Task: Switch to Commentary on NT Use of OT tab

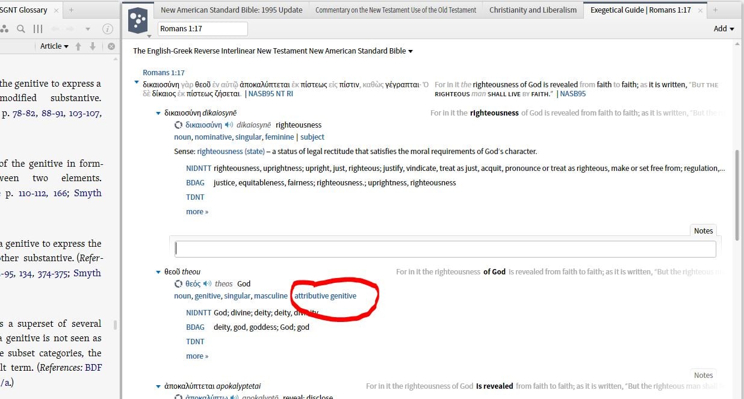Action: (x=395, y=10)
